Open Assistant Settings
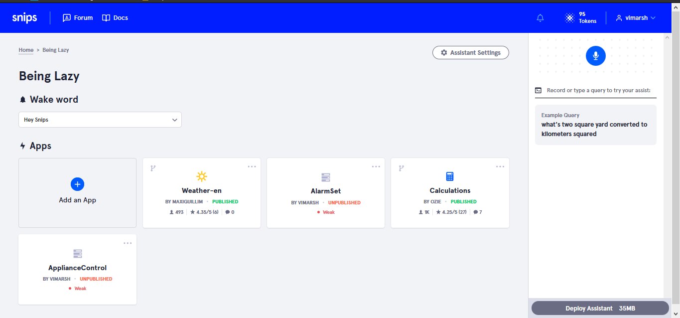 [471, 52]
